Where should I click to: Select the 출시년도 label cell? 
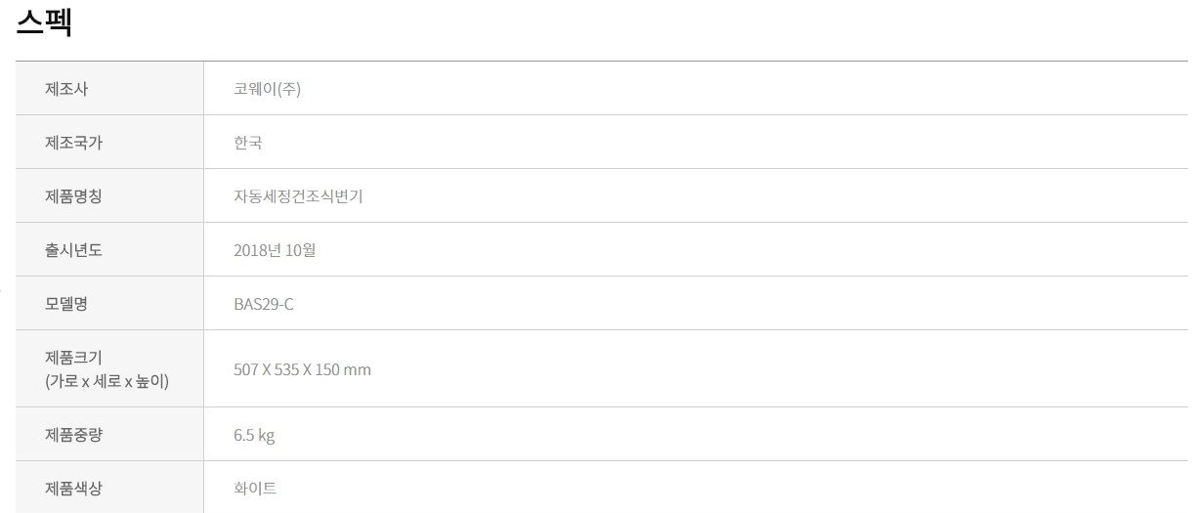(109, 250)
